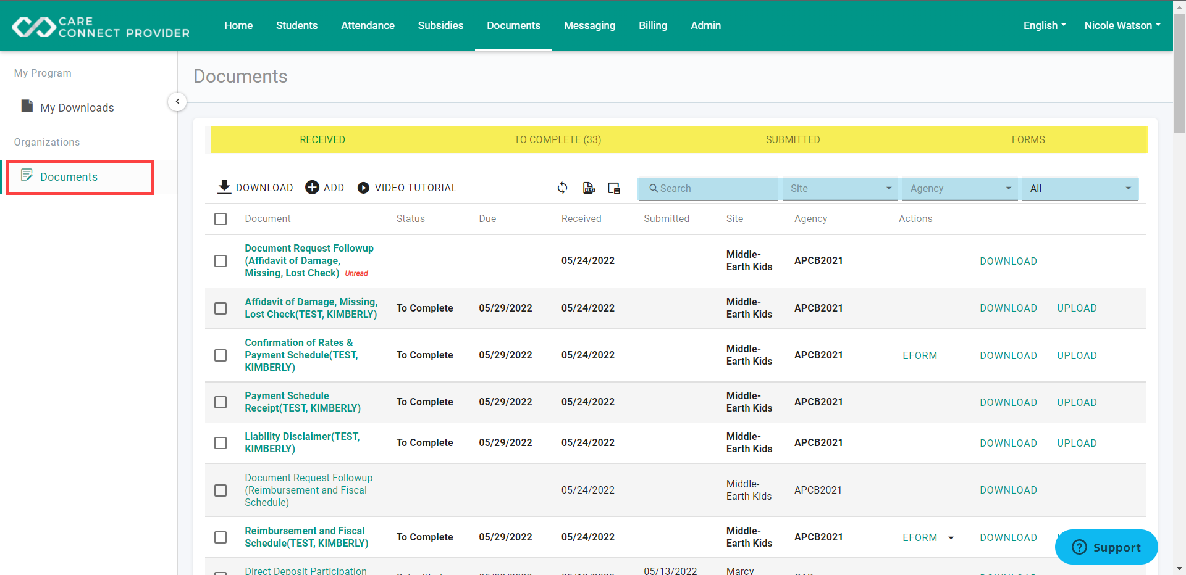Upload file for Affidavit of Damage row
Viewport: 1186px width, 575px height.
(x=1077, y=308)
